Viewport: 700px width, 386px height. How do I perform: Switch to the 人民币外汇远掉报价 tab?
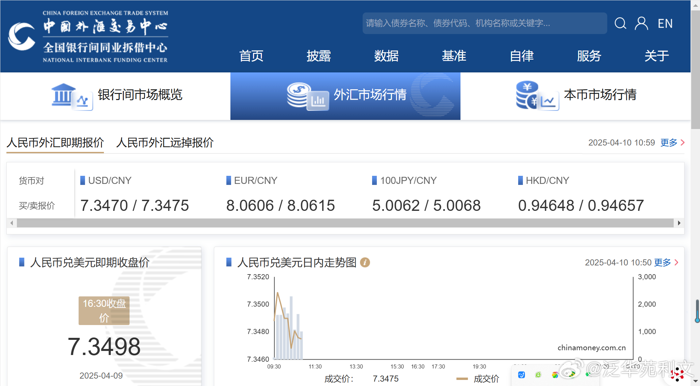point(165,143)
